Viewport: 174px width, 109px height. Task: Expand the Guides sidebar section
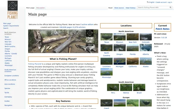[7, 101]
